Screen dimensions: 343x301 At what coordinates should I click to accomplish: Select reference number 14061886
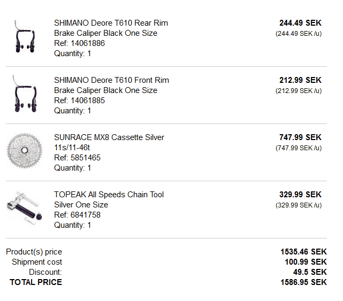tap(79, 43)
